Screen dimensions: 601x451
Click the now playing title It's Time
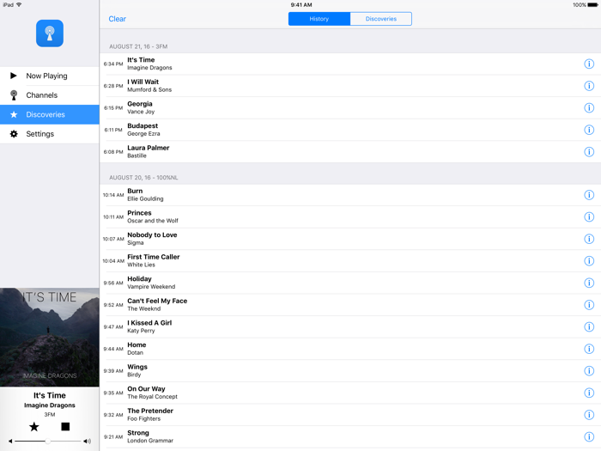[x=50, y=395]
